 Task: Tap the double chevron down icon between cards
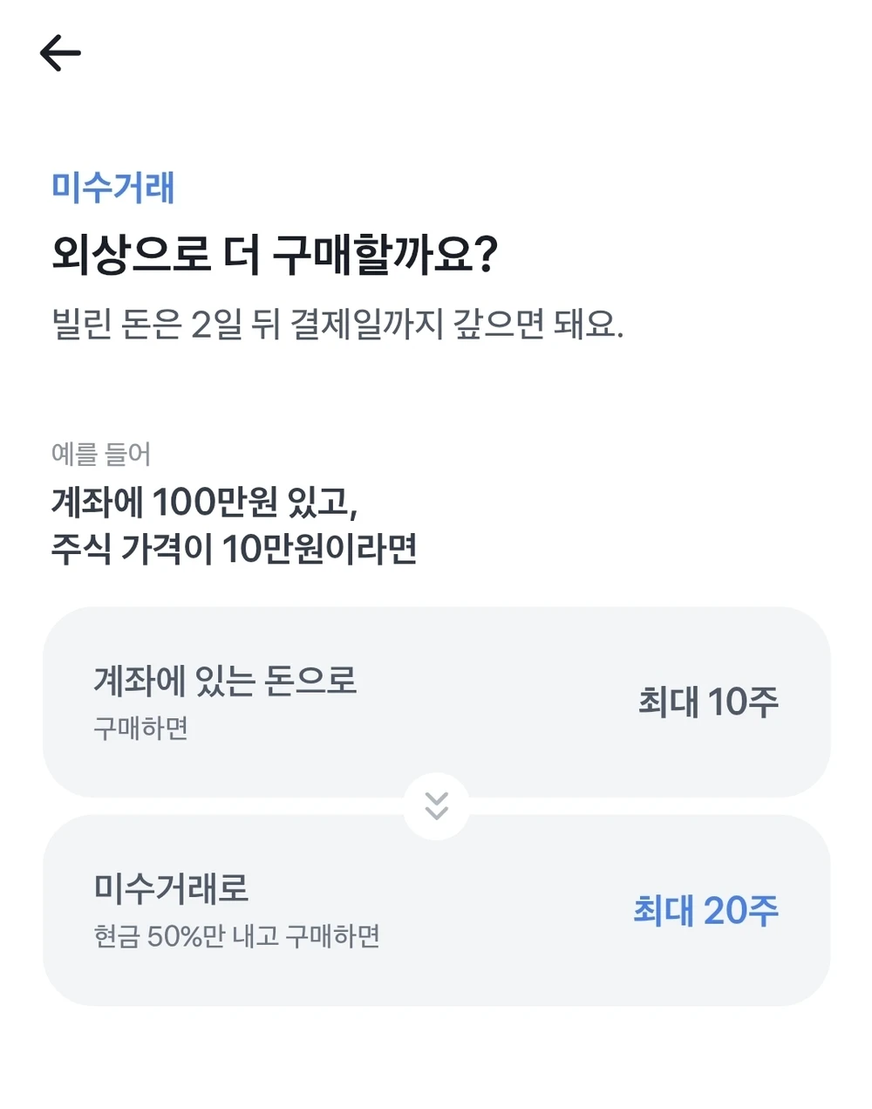pyautogui.click(x=436, y=806)
